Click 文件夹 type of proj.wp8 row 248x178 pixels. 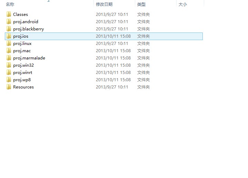point(143,80)
